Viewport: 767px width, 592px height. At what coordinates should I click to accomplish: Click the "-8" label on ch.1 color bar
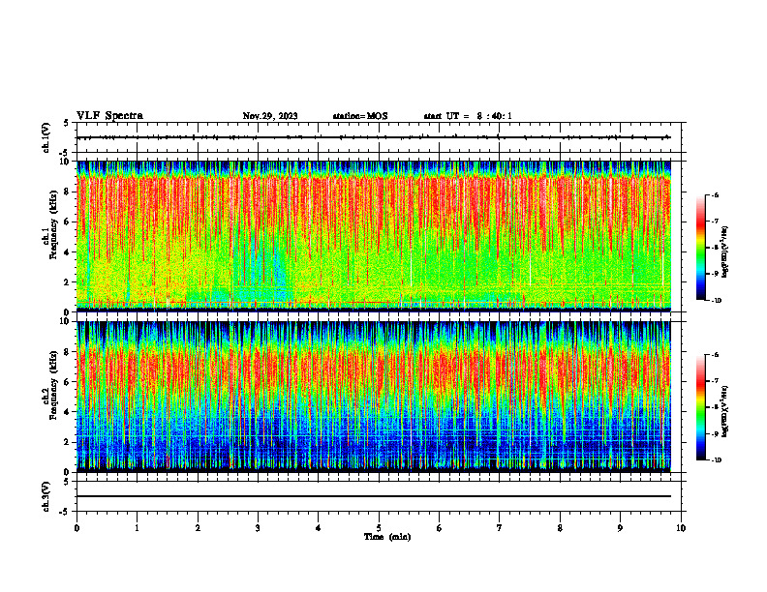tap(715, 248)
